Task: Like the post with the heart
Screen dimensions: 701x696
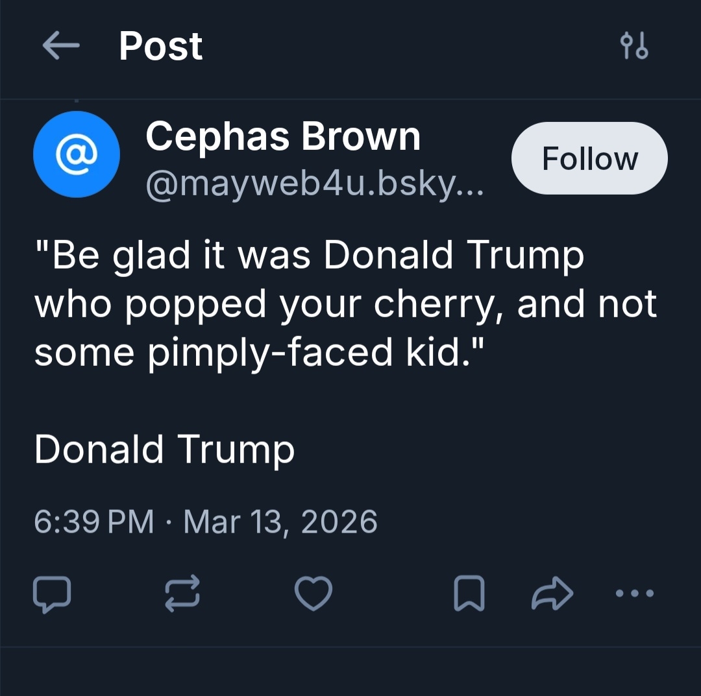Action: 313,594
